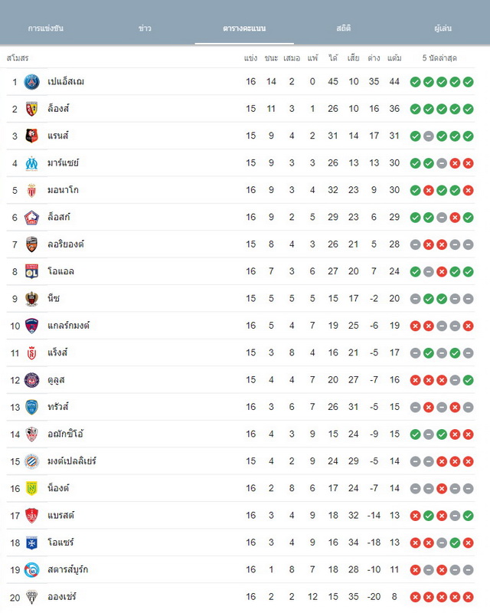Image resolution: width=490 pixels, height=613 pixels.
Task: Open the แกลร์กมงต์ team name link
Action: [x=68, y=326]
